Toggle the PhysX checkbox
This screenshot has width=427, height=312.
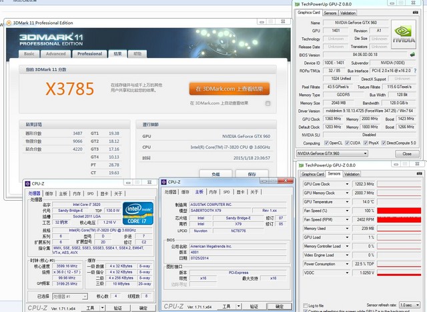point(366,143)
